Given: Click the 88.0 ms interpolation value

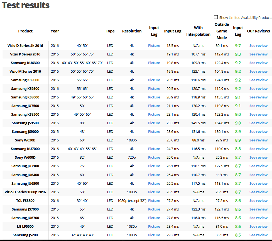Looking at the screenshot, I should [198, 140].
